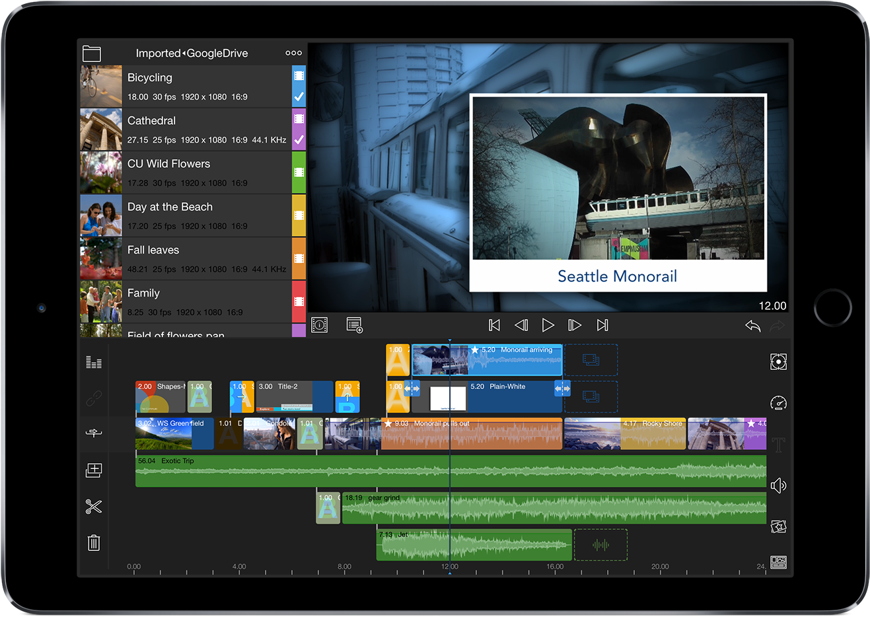870x617 pixels.
Task: Open the effects editor
Action: coord(778,526)
